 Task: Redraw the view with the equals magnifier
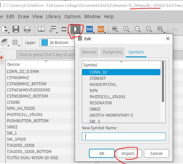point(149,29)
